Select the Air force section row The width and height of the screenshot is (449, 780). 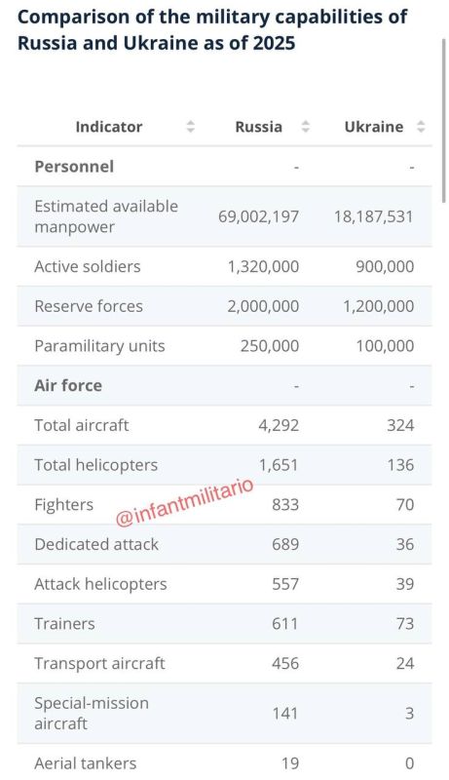tap(224, 385)
